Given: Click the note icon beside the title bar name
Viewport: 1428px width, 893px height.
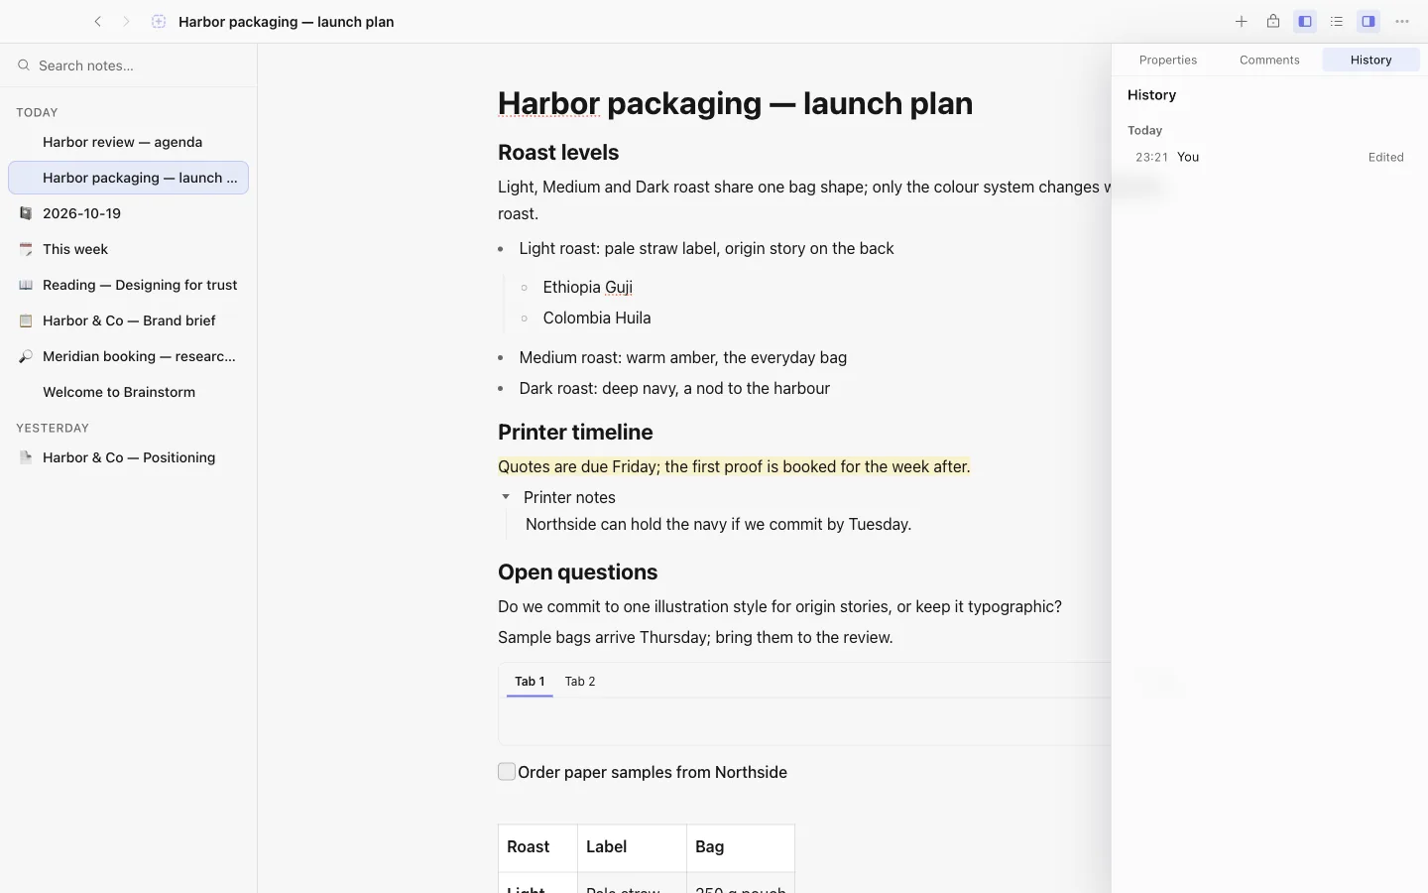Looking at the screenshot, I should [x=159, y=22].
